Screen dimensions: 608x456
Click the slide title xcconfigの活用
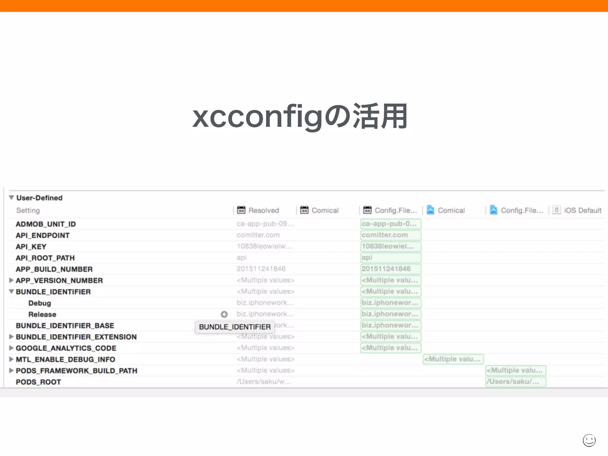pos(300,117)
